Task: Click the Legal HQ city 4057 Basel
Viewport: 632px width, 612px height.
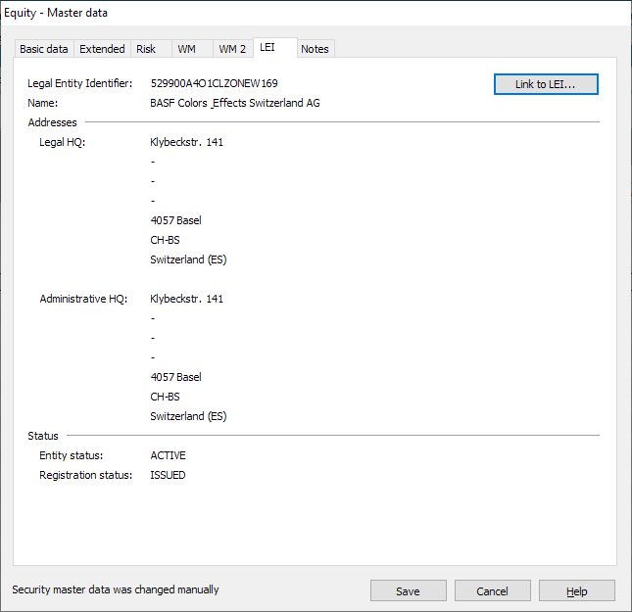Action: (175, 220)
